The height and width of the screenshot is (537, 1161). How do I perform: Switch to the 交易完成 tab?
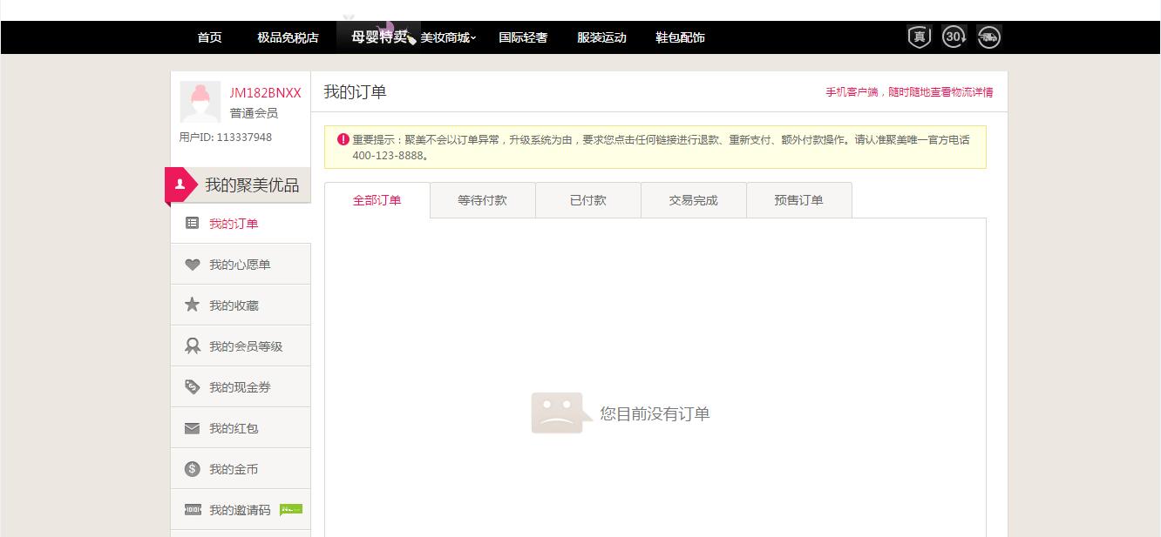[694, 200]
